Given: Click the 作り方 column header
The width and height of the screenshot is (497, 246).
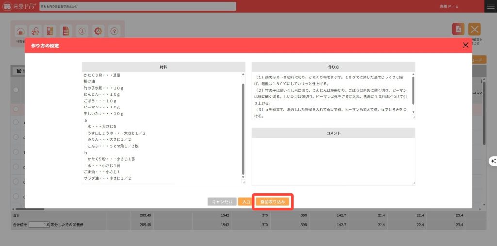Looking at the screenshot, I should pos(333,67).
